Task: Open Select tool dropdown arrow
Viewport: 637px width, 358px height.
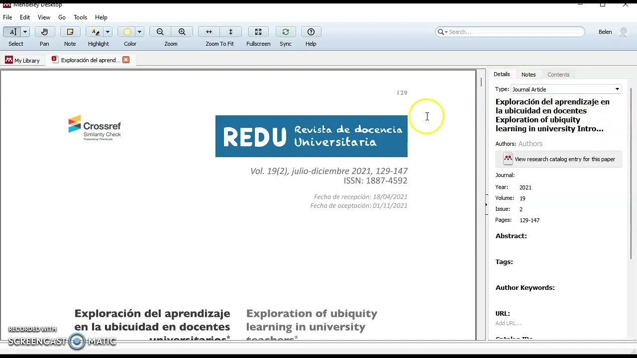Action: click(x=25, y=32)
